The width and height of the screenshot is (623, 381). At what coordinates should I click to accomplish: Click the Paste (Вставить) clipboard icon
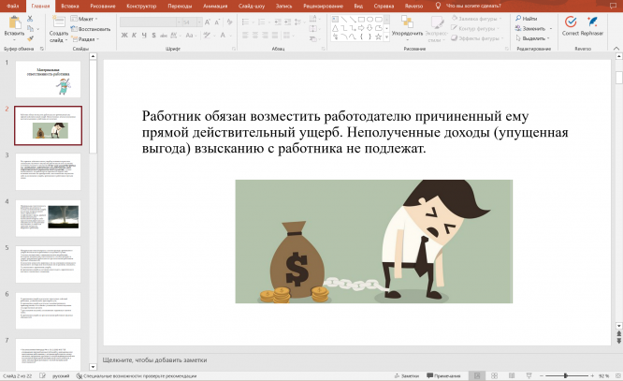pos(14,22)
